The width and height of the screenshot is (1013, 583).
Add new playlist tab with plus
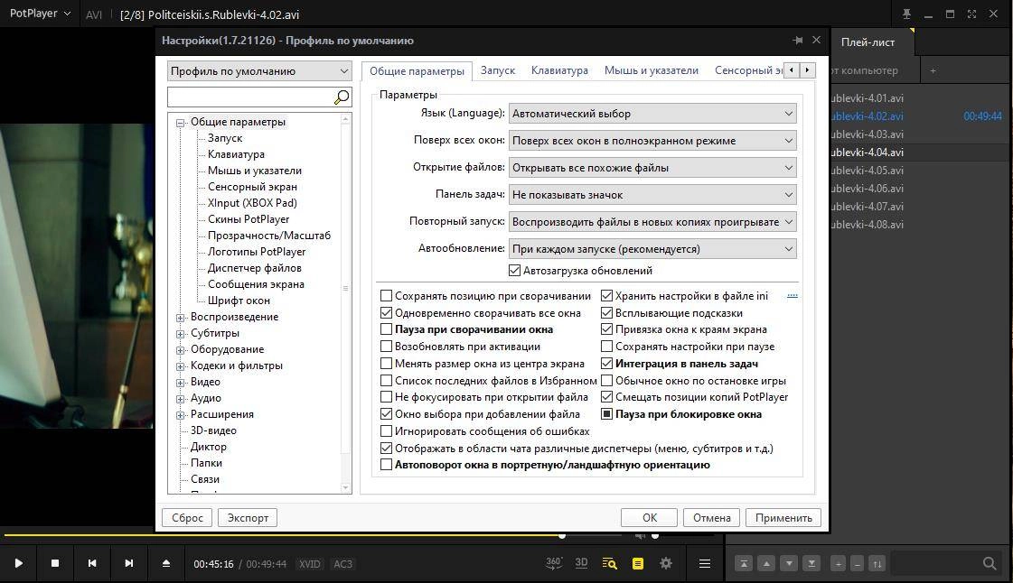933,70
